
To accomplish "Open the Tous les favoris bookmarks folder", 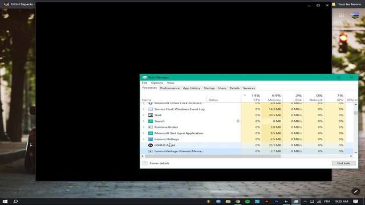I will [347, 4].
